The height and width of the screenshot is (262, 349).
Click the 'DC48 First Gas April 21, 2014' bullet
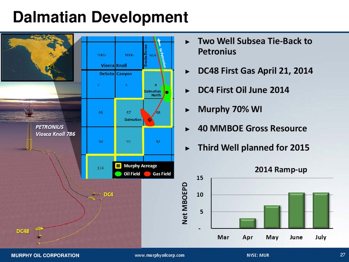click(255, 71)
